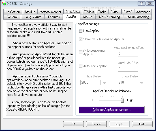156x131 pixels.
Task: Open the Extra2 tab
Action: click(x=128, y=12)
